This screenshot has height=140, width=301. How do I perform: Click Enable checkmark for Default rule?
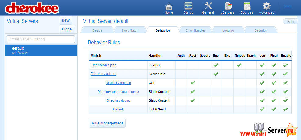pos(285,109)
